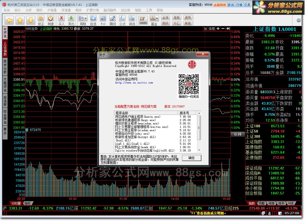Click the speaker bell icon in status bar
This screenshot has height=221, width=305.
[269, 213]
